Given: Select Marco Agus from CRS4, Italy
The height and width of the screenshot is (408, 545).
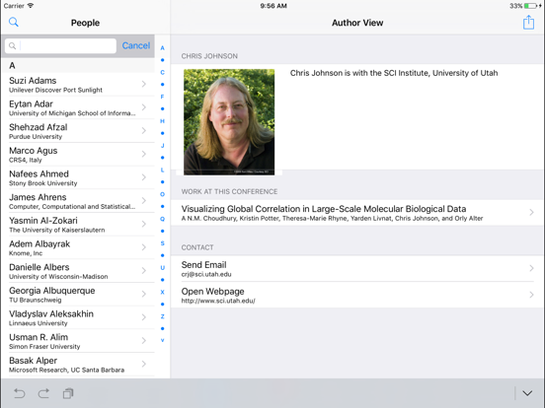Looking at the screenshot, I should pyautogui.click(x=78, y=154).
